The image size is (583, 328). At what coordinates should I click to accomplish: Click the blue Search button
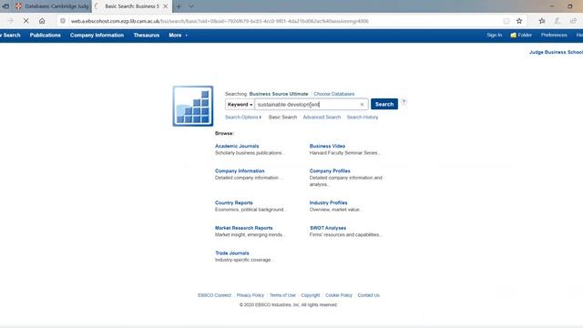384,104
